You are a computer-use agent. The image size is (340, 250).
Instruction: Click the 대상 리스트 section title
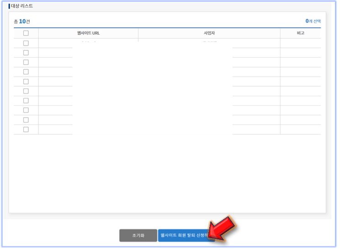[x=22, y=6]
